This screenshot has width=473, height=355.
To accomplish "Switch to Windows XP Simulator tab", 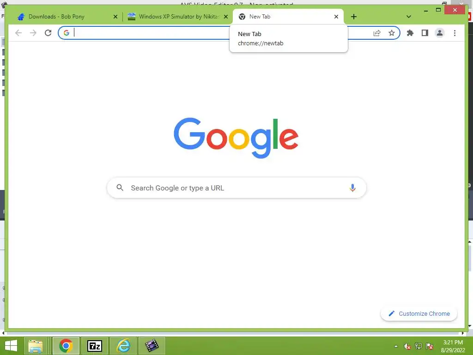I will (x=177, y=17).
